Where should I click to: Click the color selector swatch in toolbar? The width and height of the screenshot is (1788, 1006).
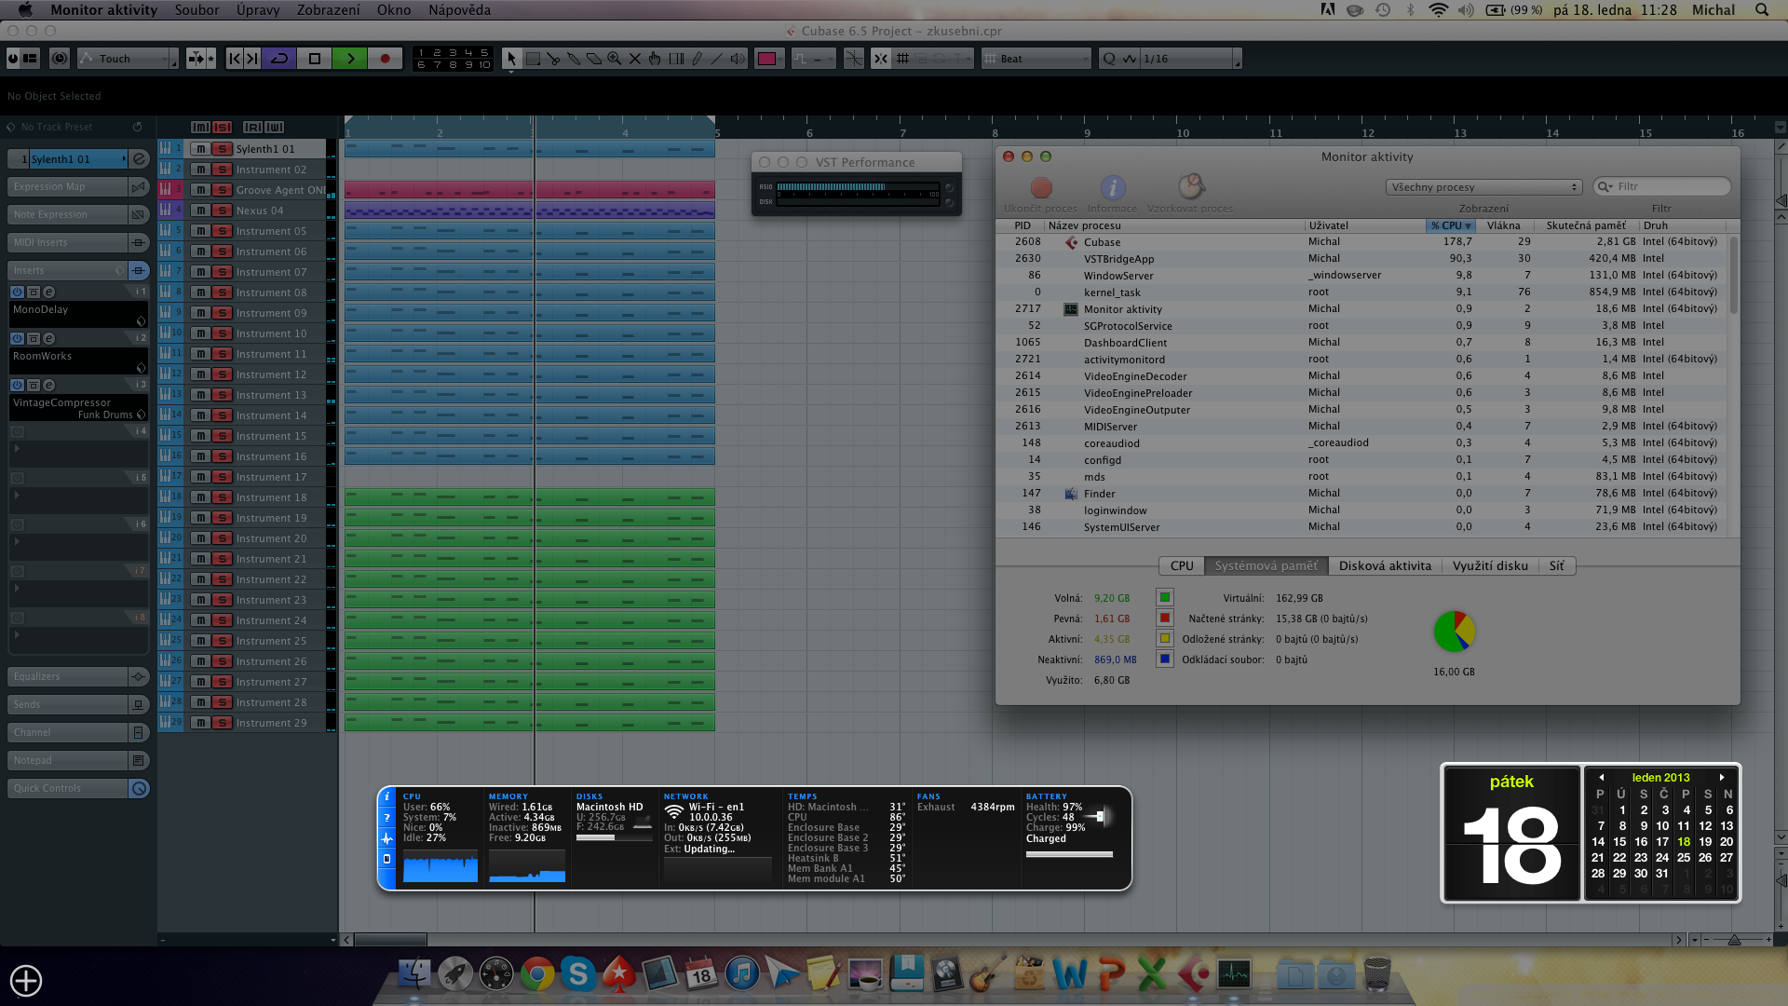(766, 59)
